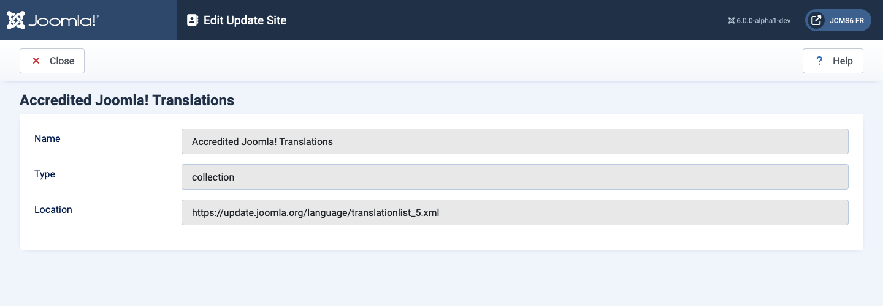
Task: Click the Name field label
Action: 47,139
